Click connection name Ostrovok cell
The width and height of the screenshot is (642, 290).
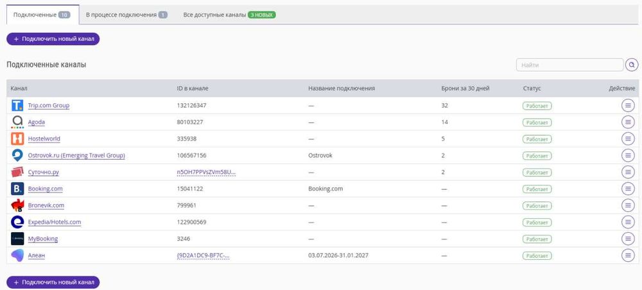coord(320,155)
